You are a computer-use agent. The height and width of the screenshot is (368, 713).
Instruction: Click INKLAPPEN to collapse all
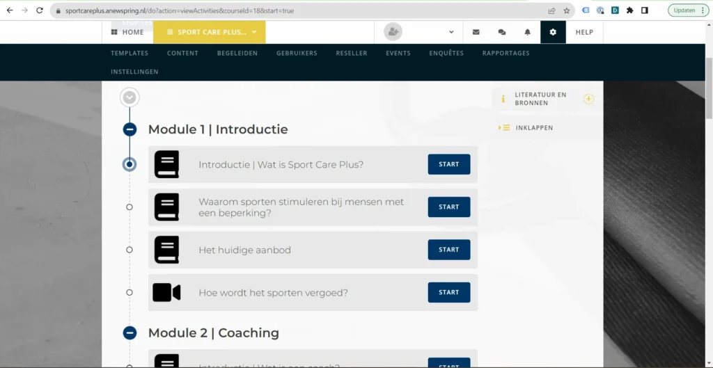point(534,128)
